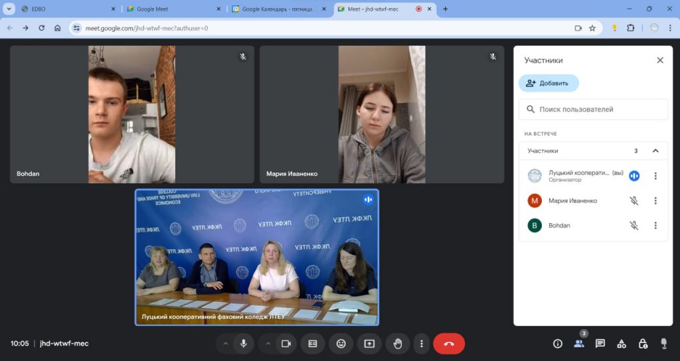The image size is (680, 361).
Task: Click the Добавить button
Action: click(549, 83)
